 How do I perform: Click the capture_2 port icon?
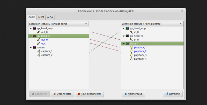[x=39, y=55]
